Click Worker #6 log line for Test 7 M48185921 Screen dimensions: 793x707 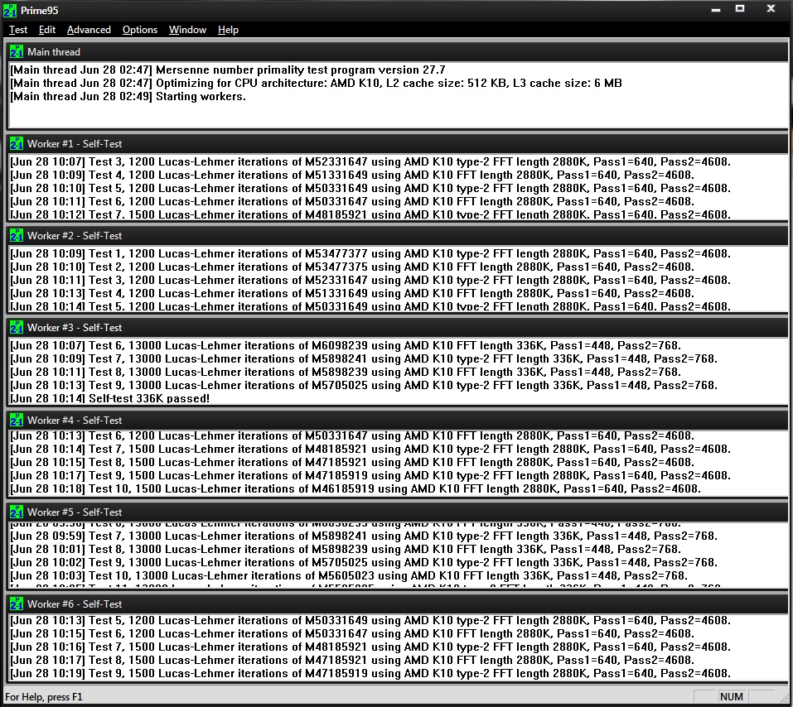(370, 647)
